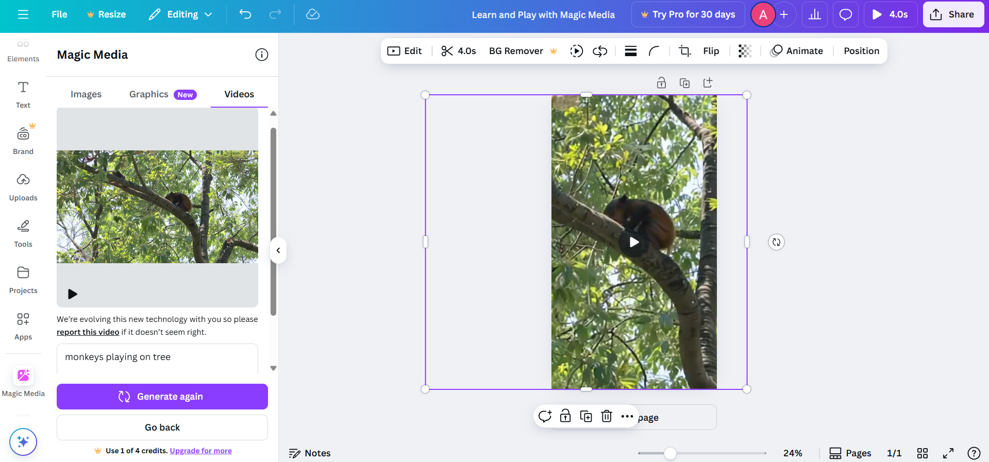
Task: Select the Magic Media sidebar app
Action: [23, 381]
